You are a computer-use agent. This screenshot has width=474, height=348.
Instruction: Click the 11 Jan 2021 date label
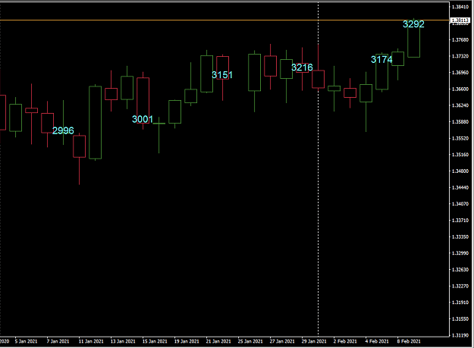click(x=91, y=341)
